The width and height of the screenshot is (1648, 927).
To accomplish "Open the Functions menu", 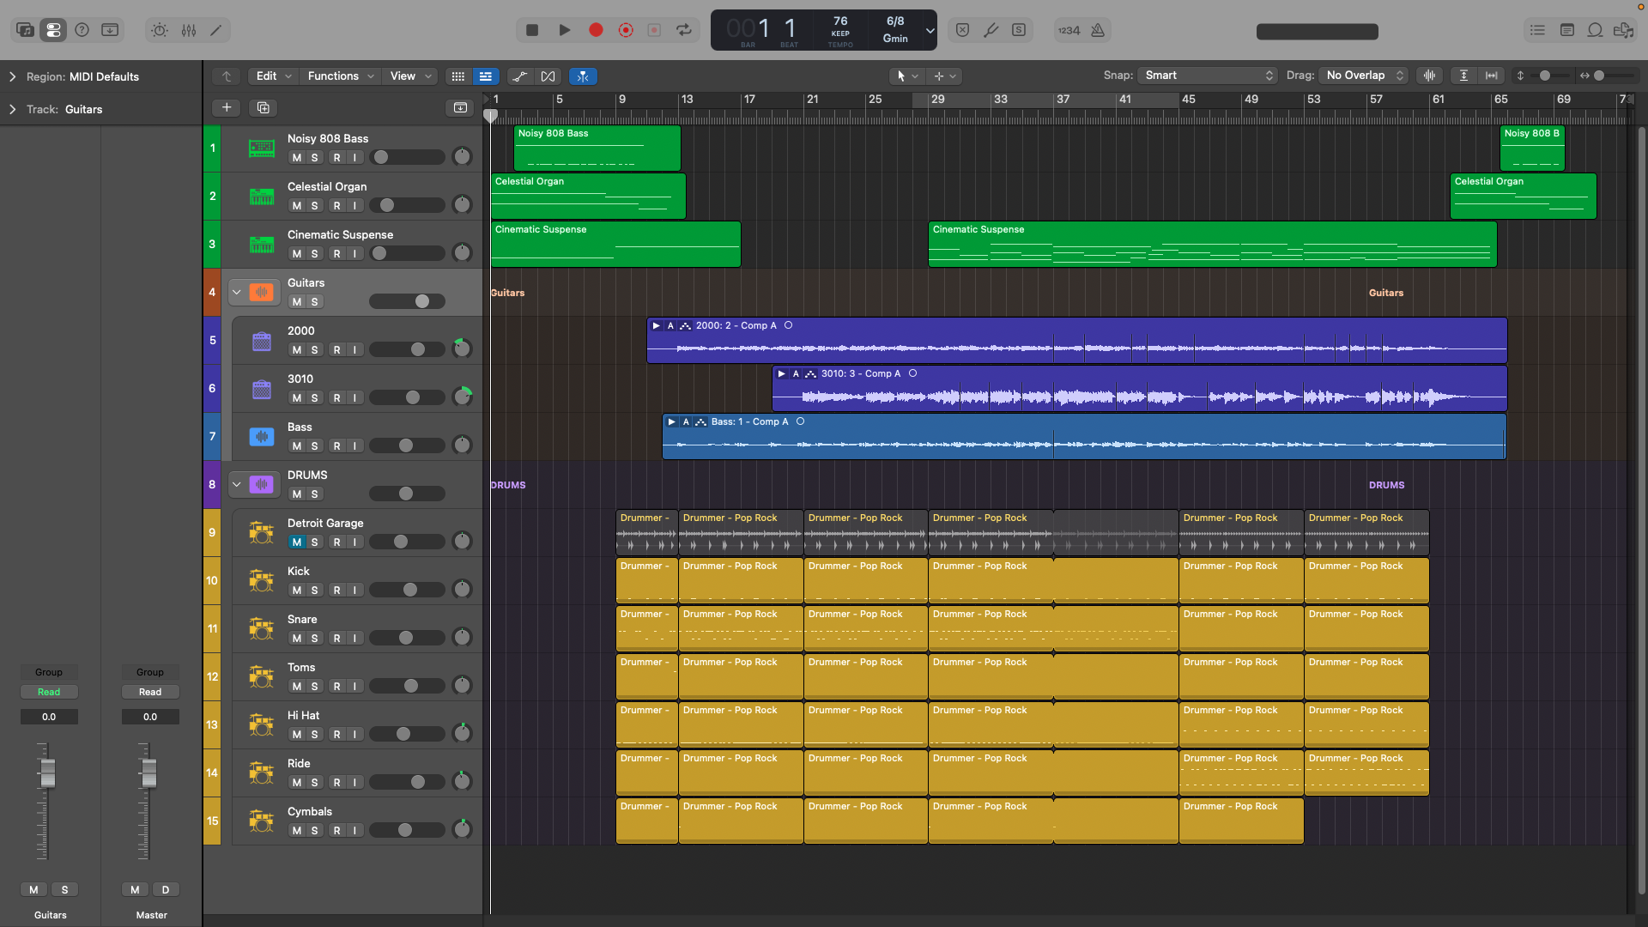I will [341, 76].
